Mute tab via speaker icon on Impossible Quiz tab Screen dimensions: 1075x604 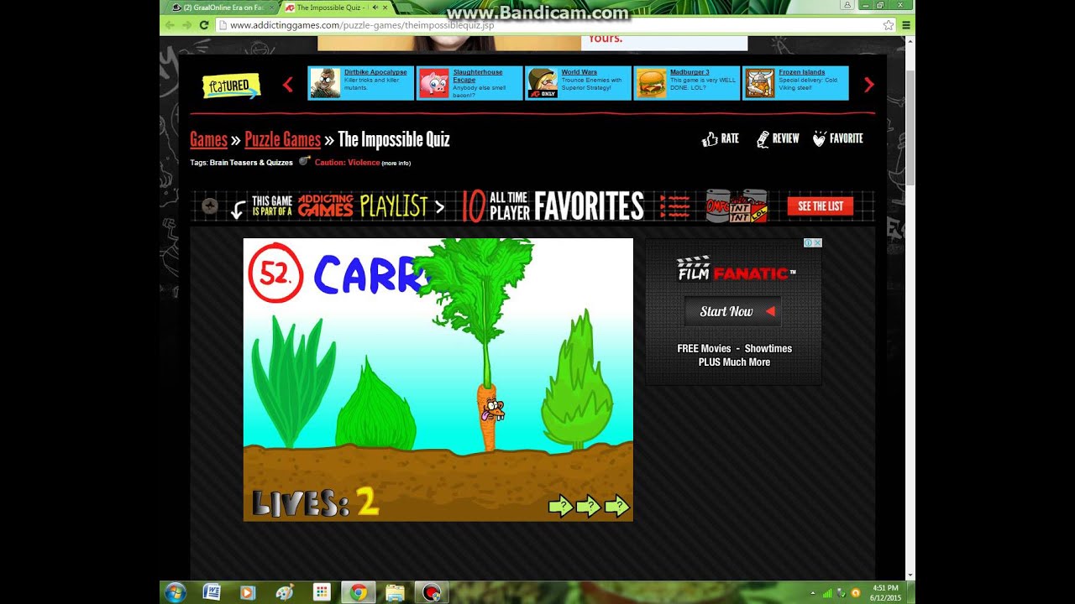(x=376, y=8)
